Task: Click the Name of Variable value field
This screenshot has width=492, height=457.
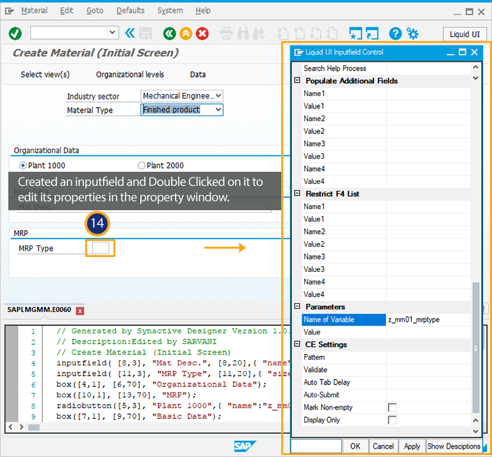Action: coord(429,320)
